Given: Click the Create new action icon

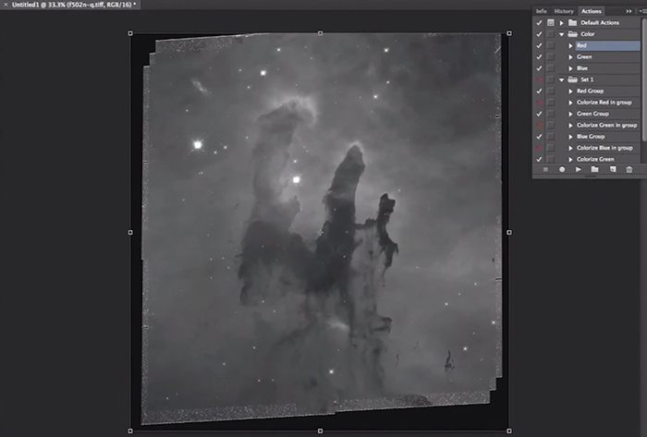Looking at the screenshot, I should tap(611, 170).
